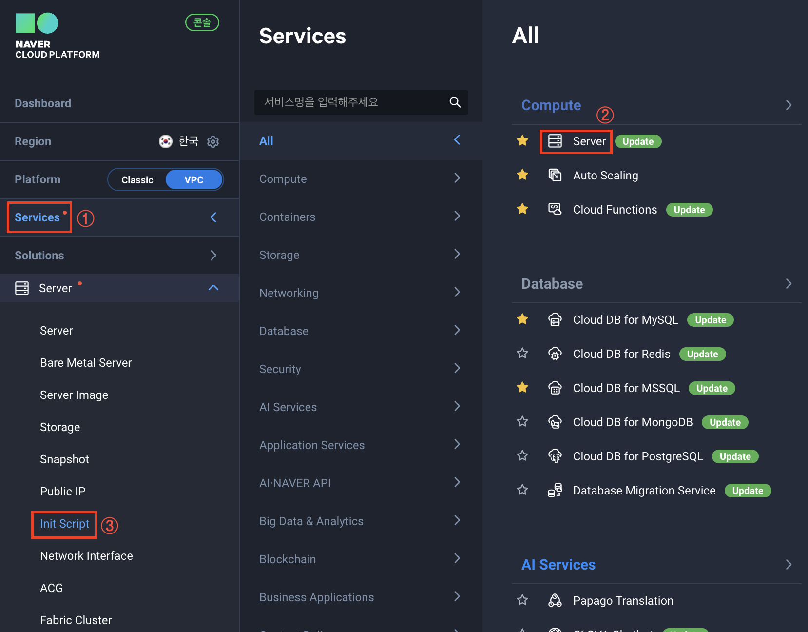The height and width of the screenshot is (632, 808).
Task: Click the Cloud DB for MySQL icon
Action: click(555, 319)
